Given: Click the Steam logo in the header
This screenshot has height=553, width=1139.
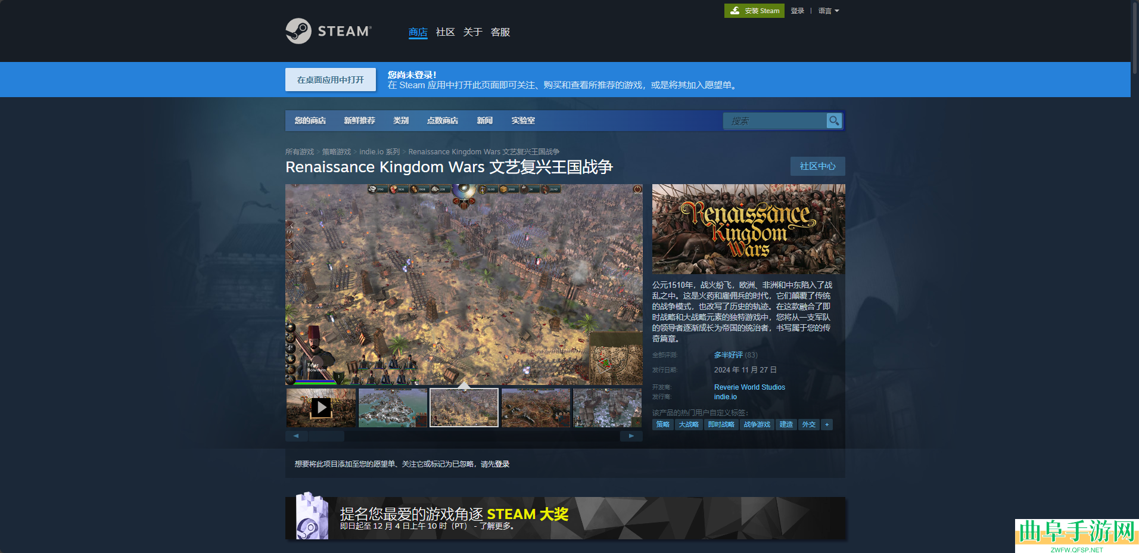Looking at the screenshot, I should click(x=328, y=31).
